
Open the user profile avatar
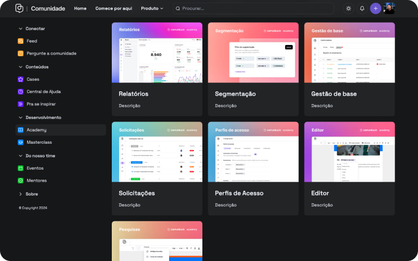tap(389, 8)
